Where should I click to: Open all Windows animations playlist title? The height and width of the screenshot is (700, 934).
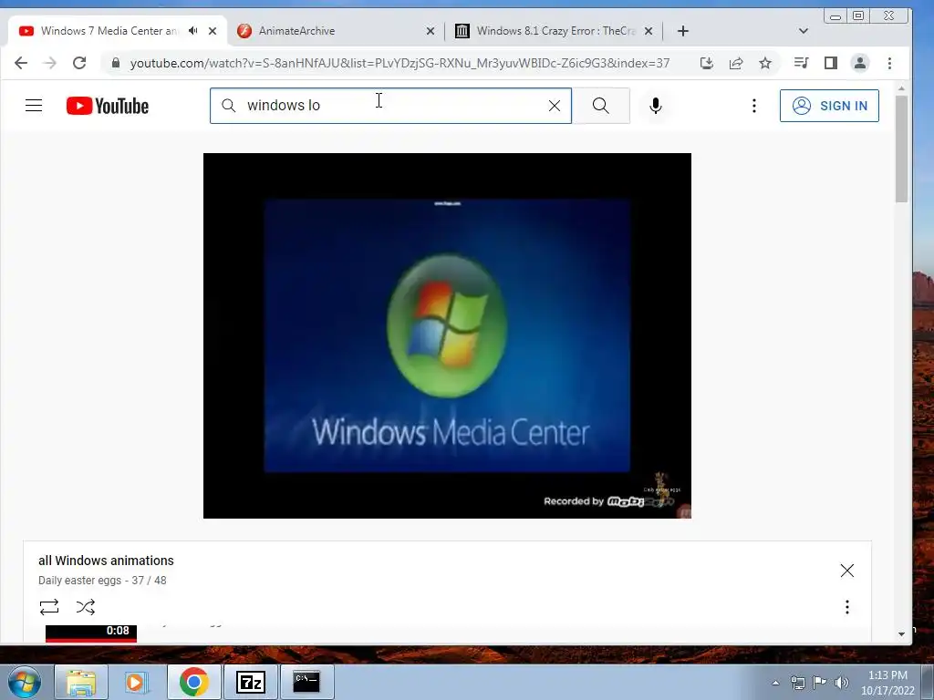pyautogui.click(x=106, y=561)
